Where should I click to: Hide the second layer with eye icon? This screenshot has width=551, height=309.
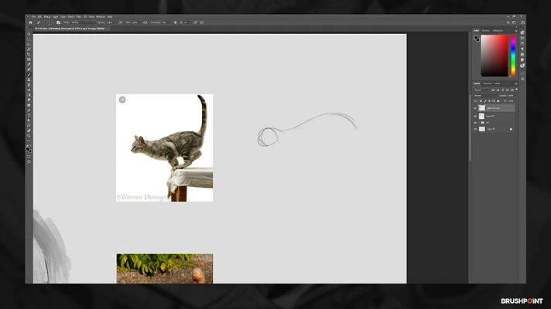click(476, 116)
